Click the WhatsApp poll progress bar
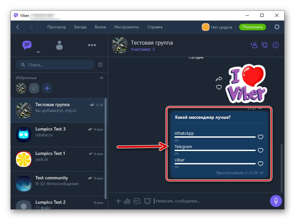The image size is (295, 220). click(215, 137)
